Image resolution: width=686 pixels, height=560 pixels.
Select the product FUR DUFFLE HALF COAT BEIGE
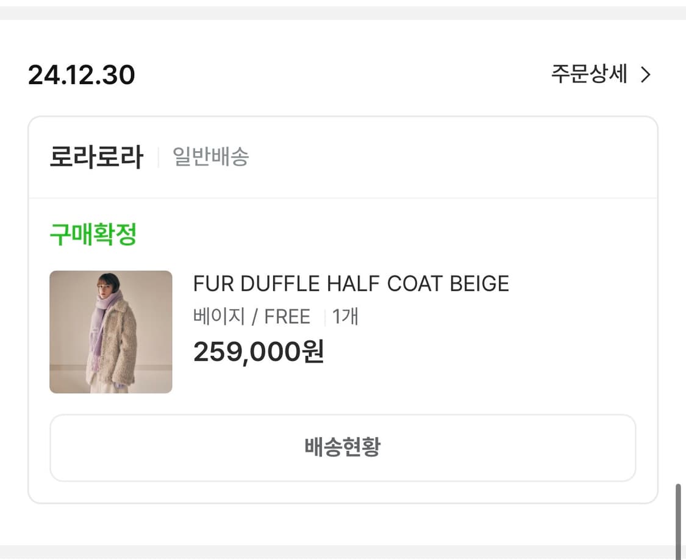coord(351,283)
